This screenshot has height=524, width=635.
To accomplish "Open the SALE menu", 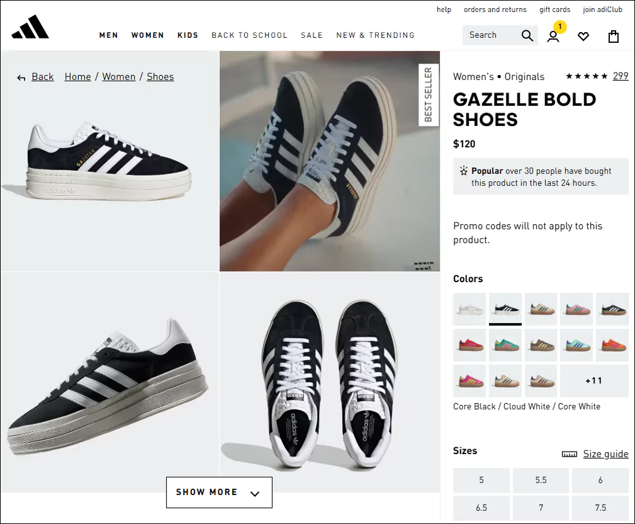I will (312, 35).
